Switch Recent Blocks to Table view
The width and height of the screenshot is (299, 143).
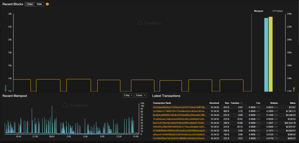[39, 4]
